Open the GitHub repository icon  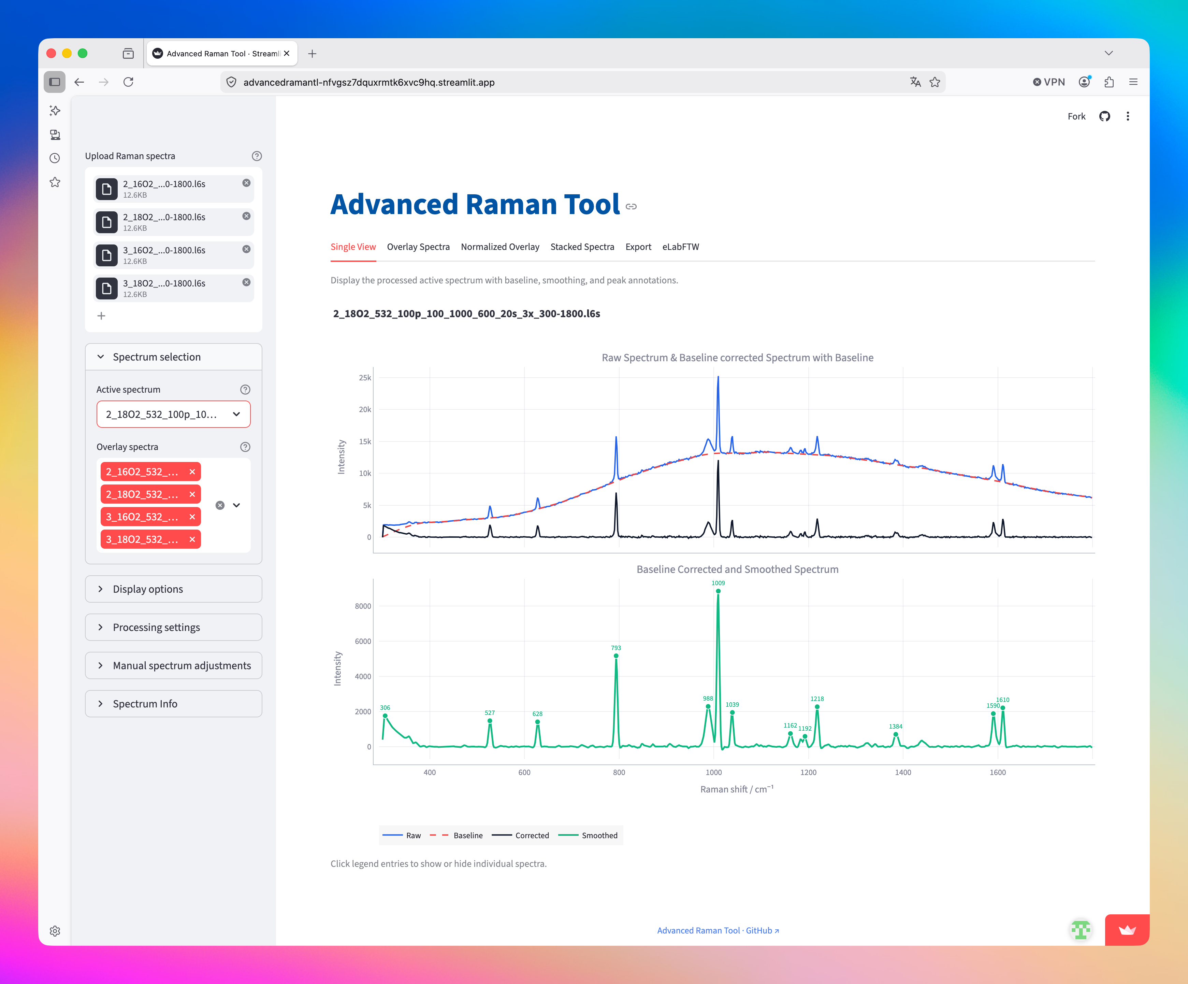point(1104,117)
